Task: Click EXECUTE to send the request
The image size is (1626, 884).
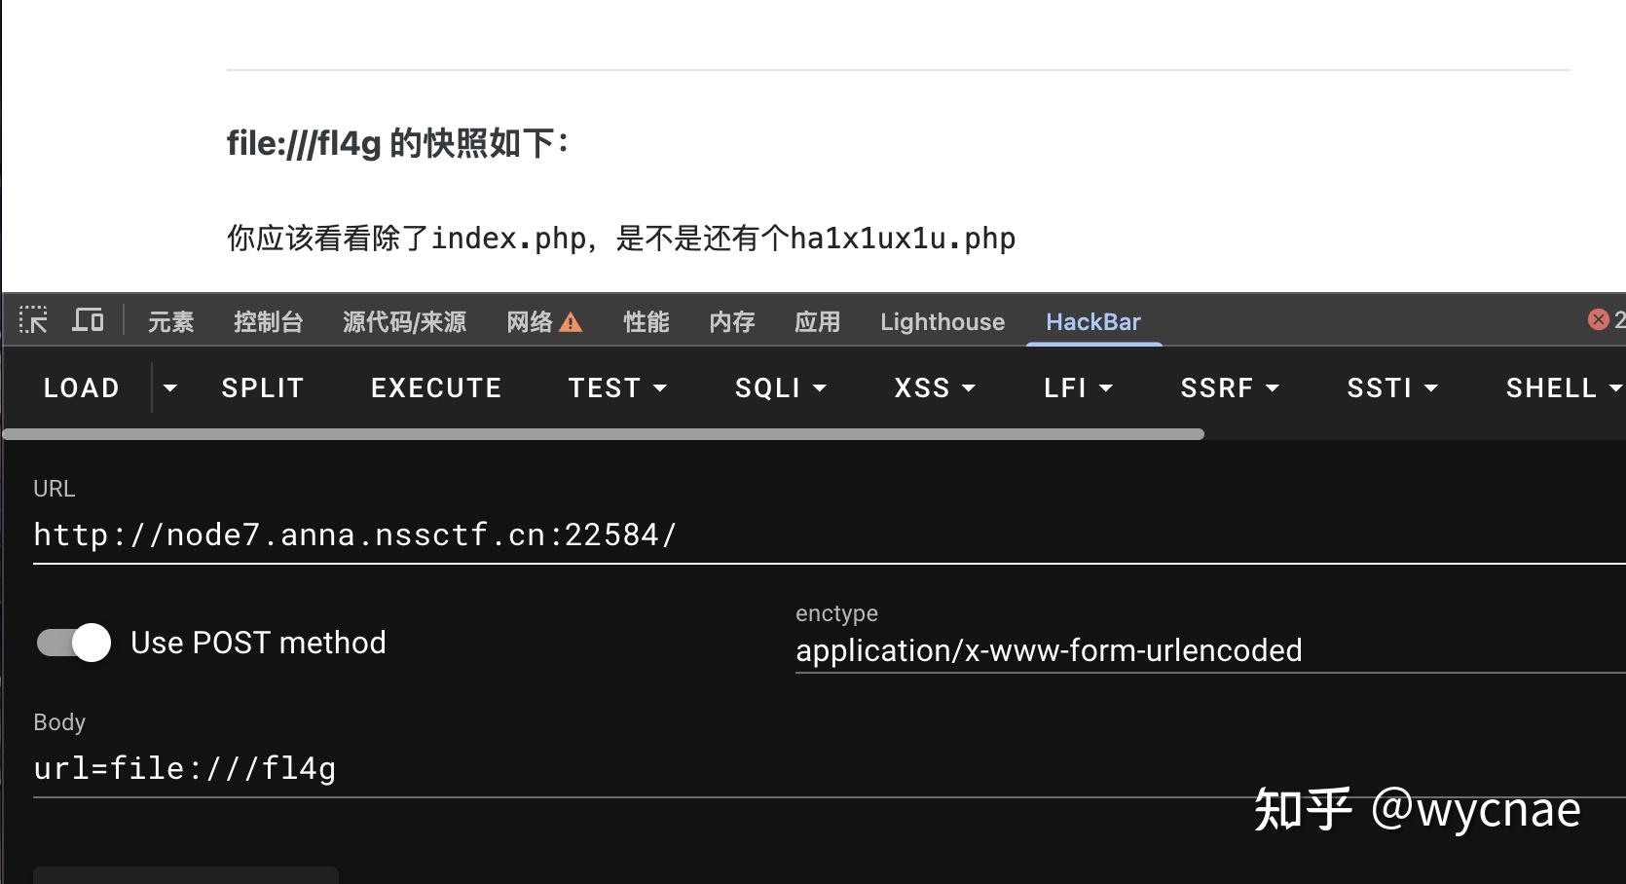Action: (x=435, y=387)
